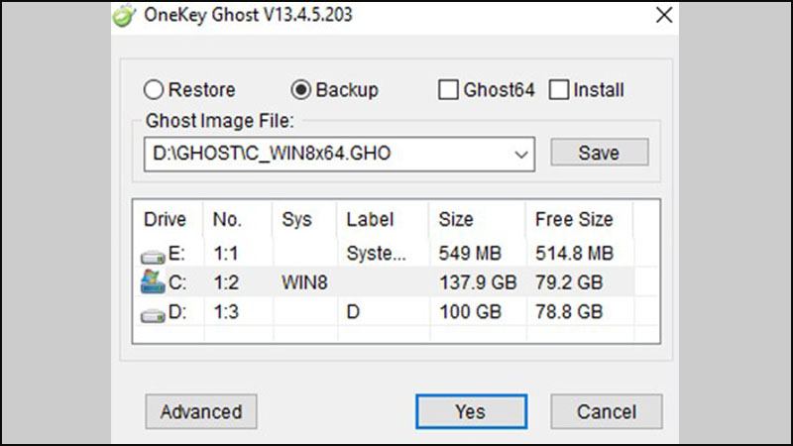This screenshot has width=793, height=446.
Task: Select the E: drive disk icon
Action: click(x=153, y=257)
